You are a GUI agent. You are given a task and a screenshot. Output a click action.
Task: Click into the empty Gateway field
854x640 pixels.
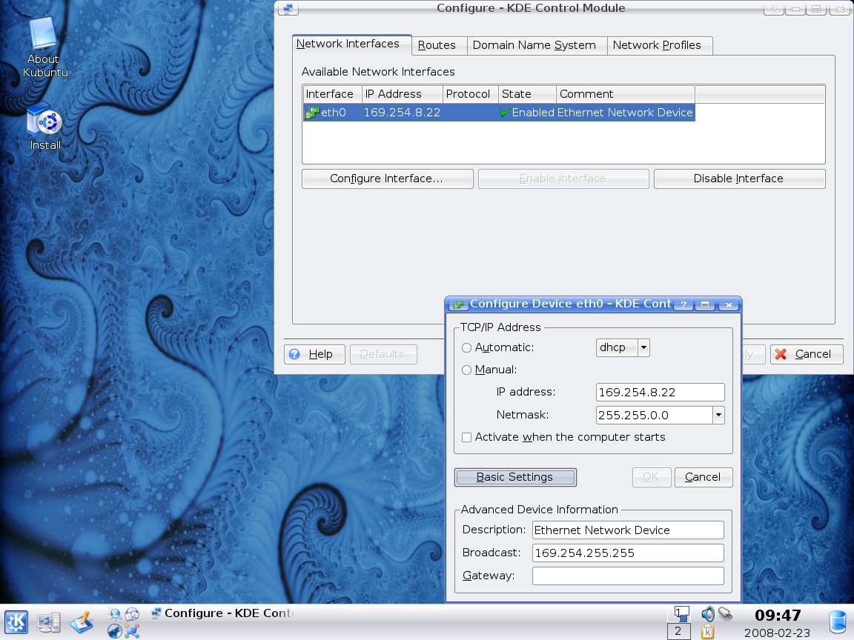coord(628,576)
